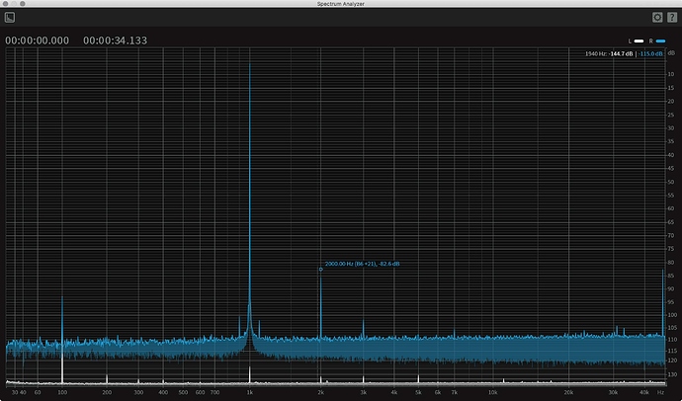The height and width of the screenshot is (401, 682).
Task: Click the 2000.00 Hz peak annotation label
Action: pyautogui.click(x=362, y=264)
